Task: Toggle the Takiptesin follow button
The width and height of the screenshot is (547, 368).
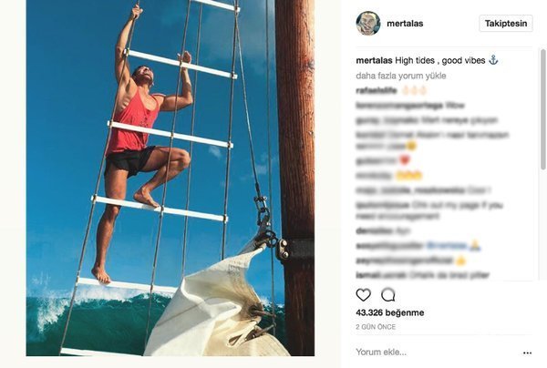Action: pos(505,23)
